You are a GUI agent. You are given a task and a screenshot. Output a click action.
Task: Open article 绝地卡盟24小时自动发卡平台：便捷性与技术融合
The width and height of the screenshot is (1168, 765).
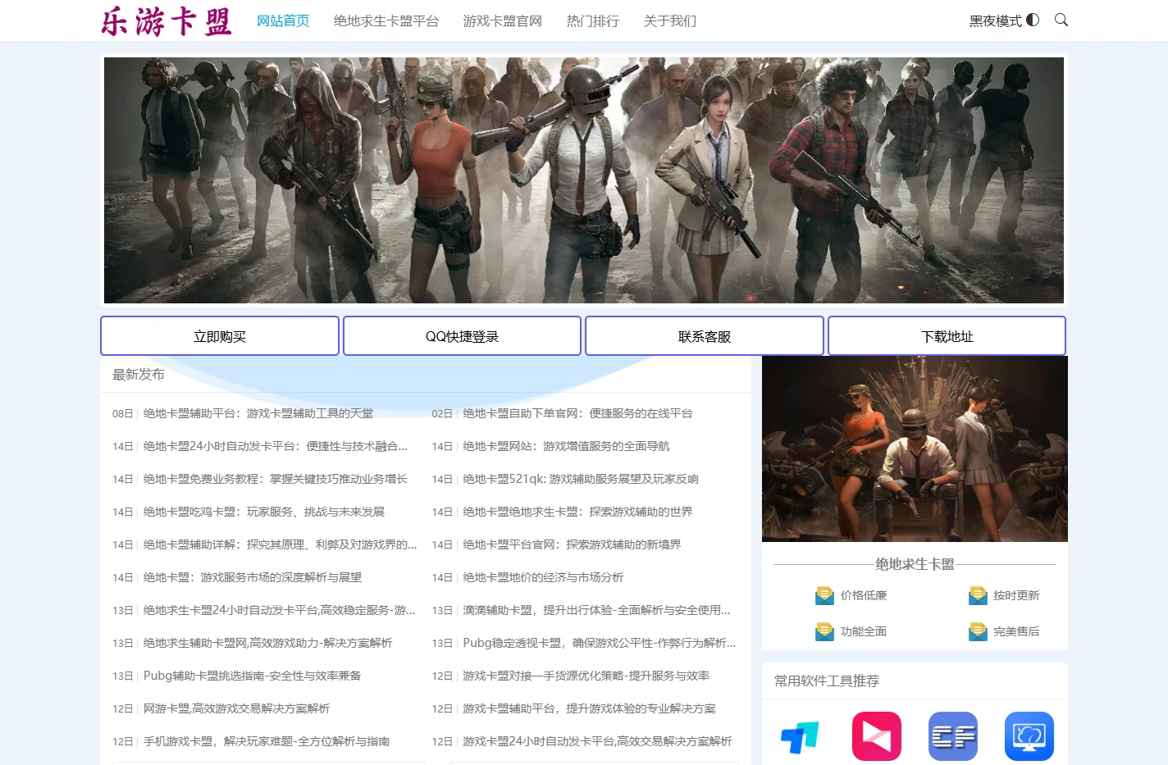coord(276,446)
